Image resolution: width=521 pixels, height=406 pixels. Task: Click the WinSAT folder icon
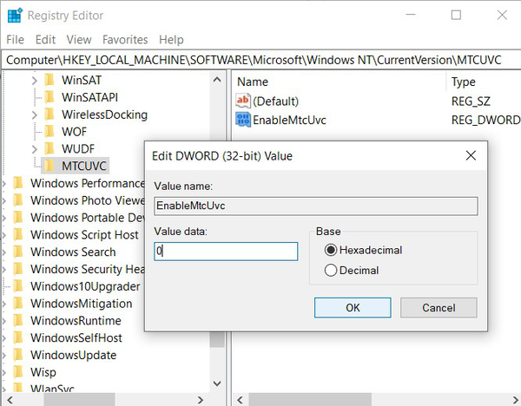click(x=49, y=80)
